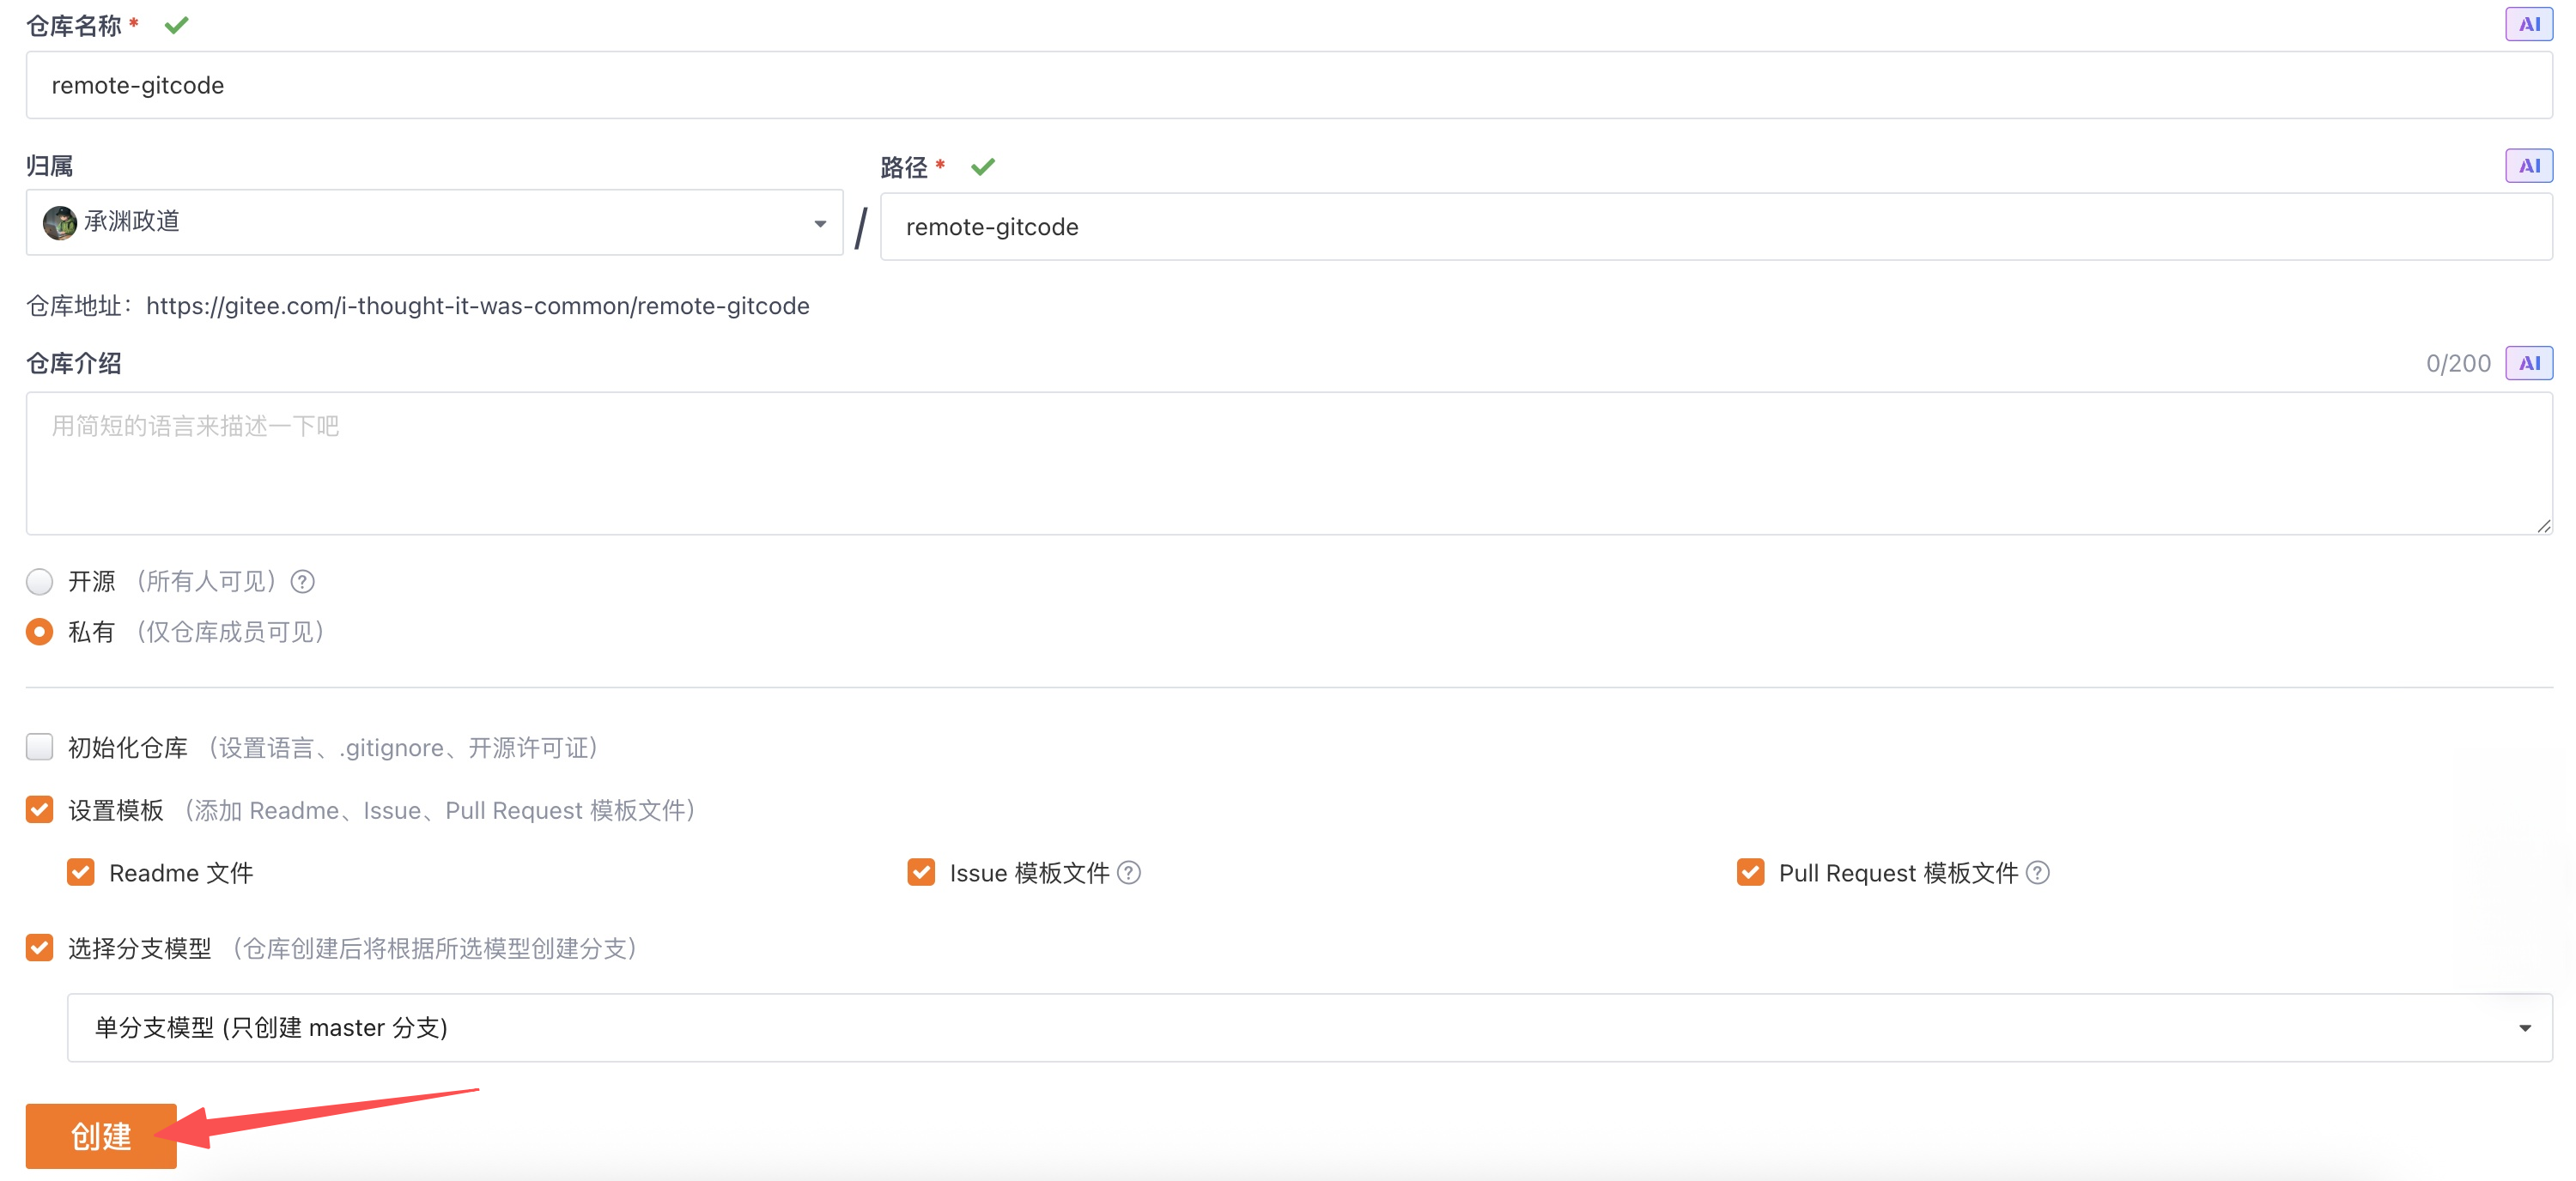
Task: Click the owner avatar 承渊政道
Action: pyautogui.click(x=60, y=221)
